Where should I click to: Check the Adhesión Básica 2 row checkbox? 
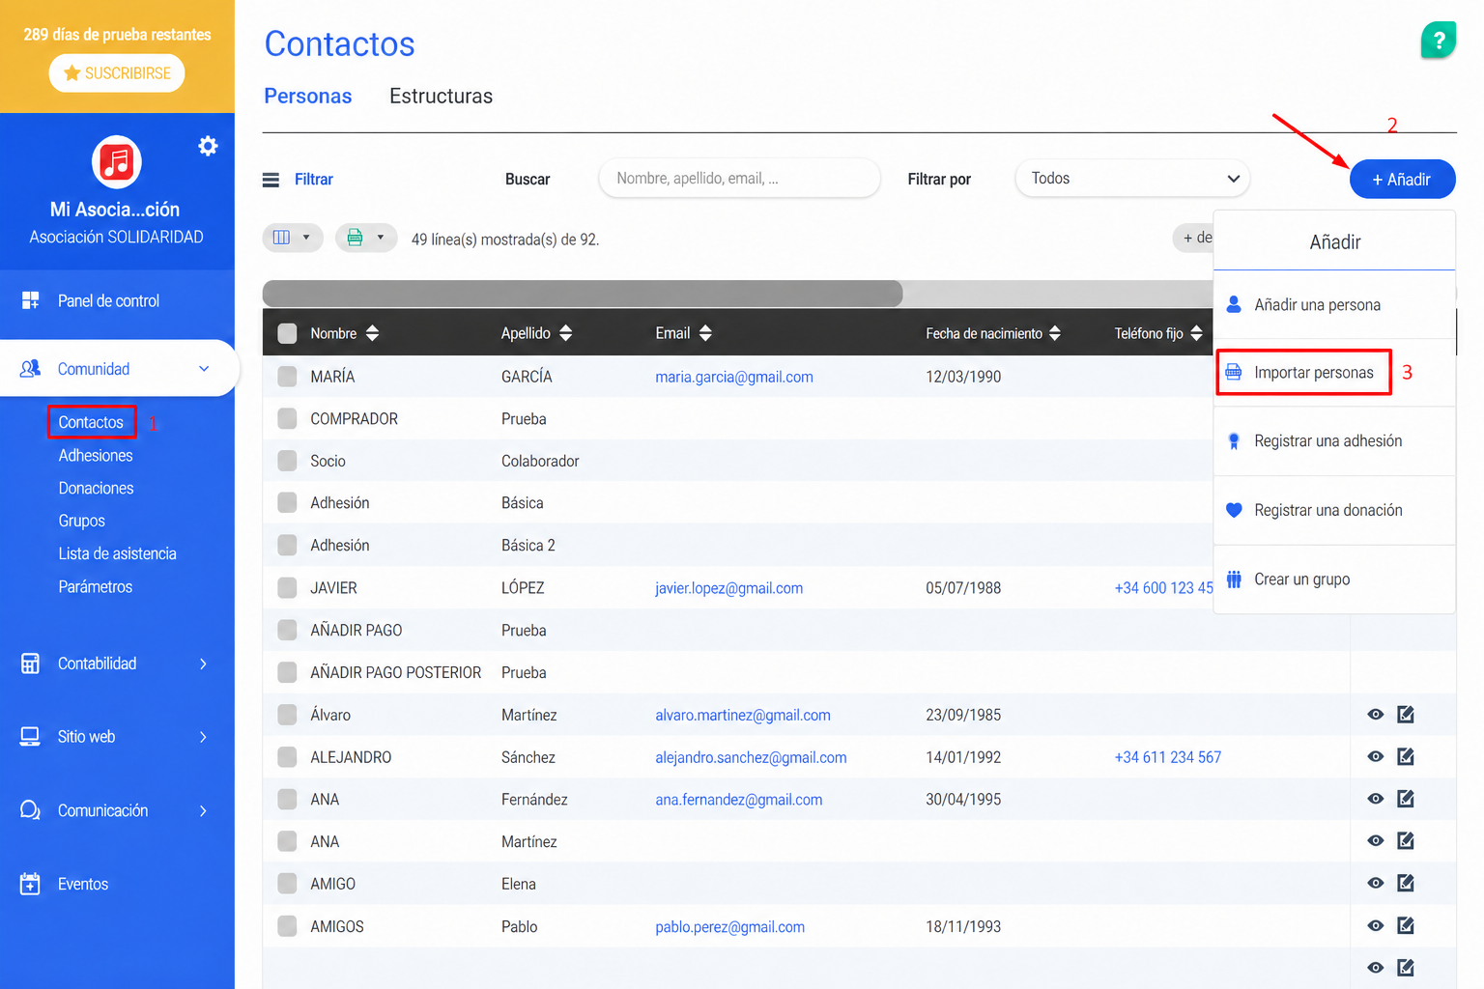click(287, 545)
